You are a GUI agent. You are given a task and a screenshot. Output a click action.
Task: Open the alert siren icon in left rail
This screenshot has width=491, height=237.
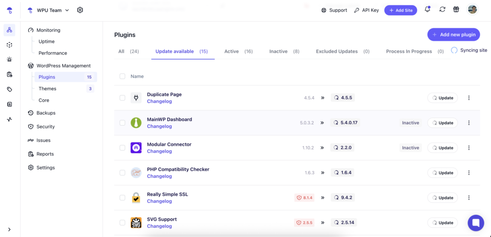tap(10, 59)
